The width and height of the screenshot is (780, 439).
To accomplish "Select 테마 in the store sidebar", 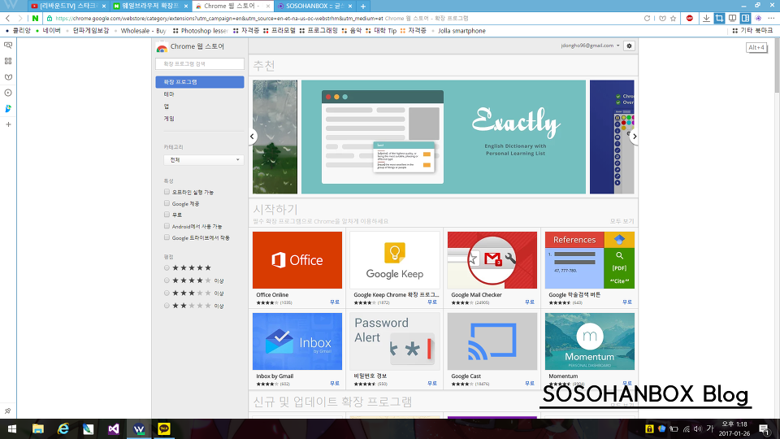I will pyautogui.click(x=169, y=94).
